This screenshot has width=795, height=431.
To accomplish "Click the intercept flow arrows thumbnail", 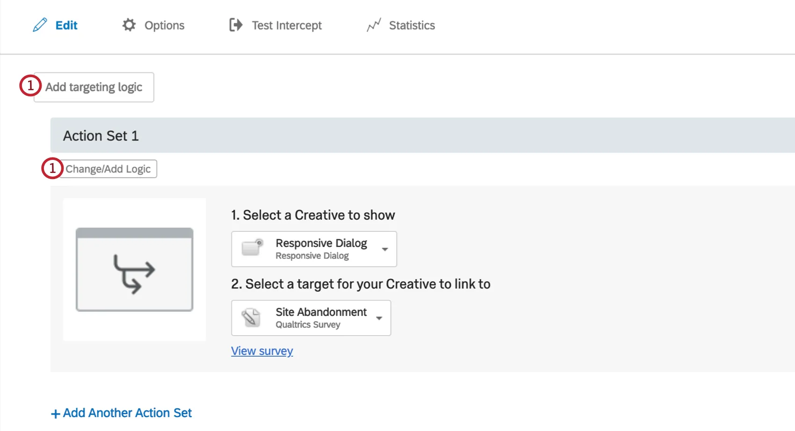I will pyautogui.click(x=134, y=270).
